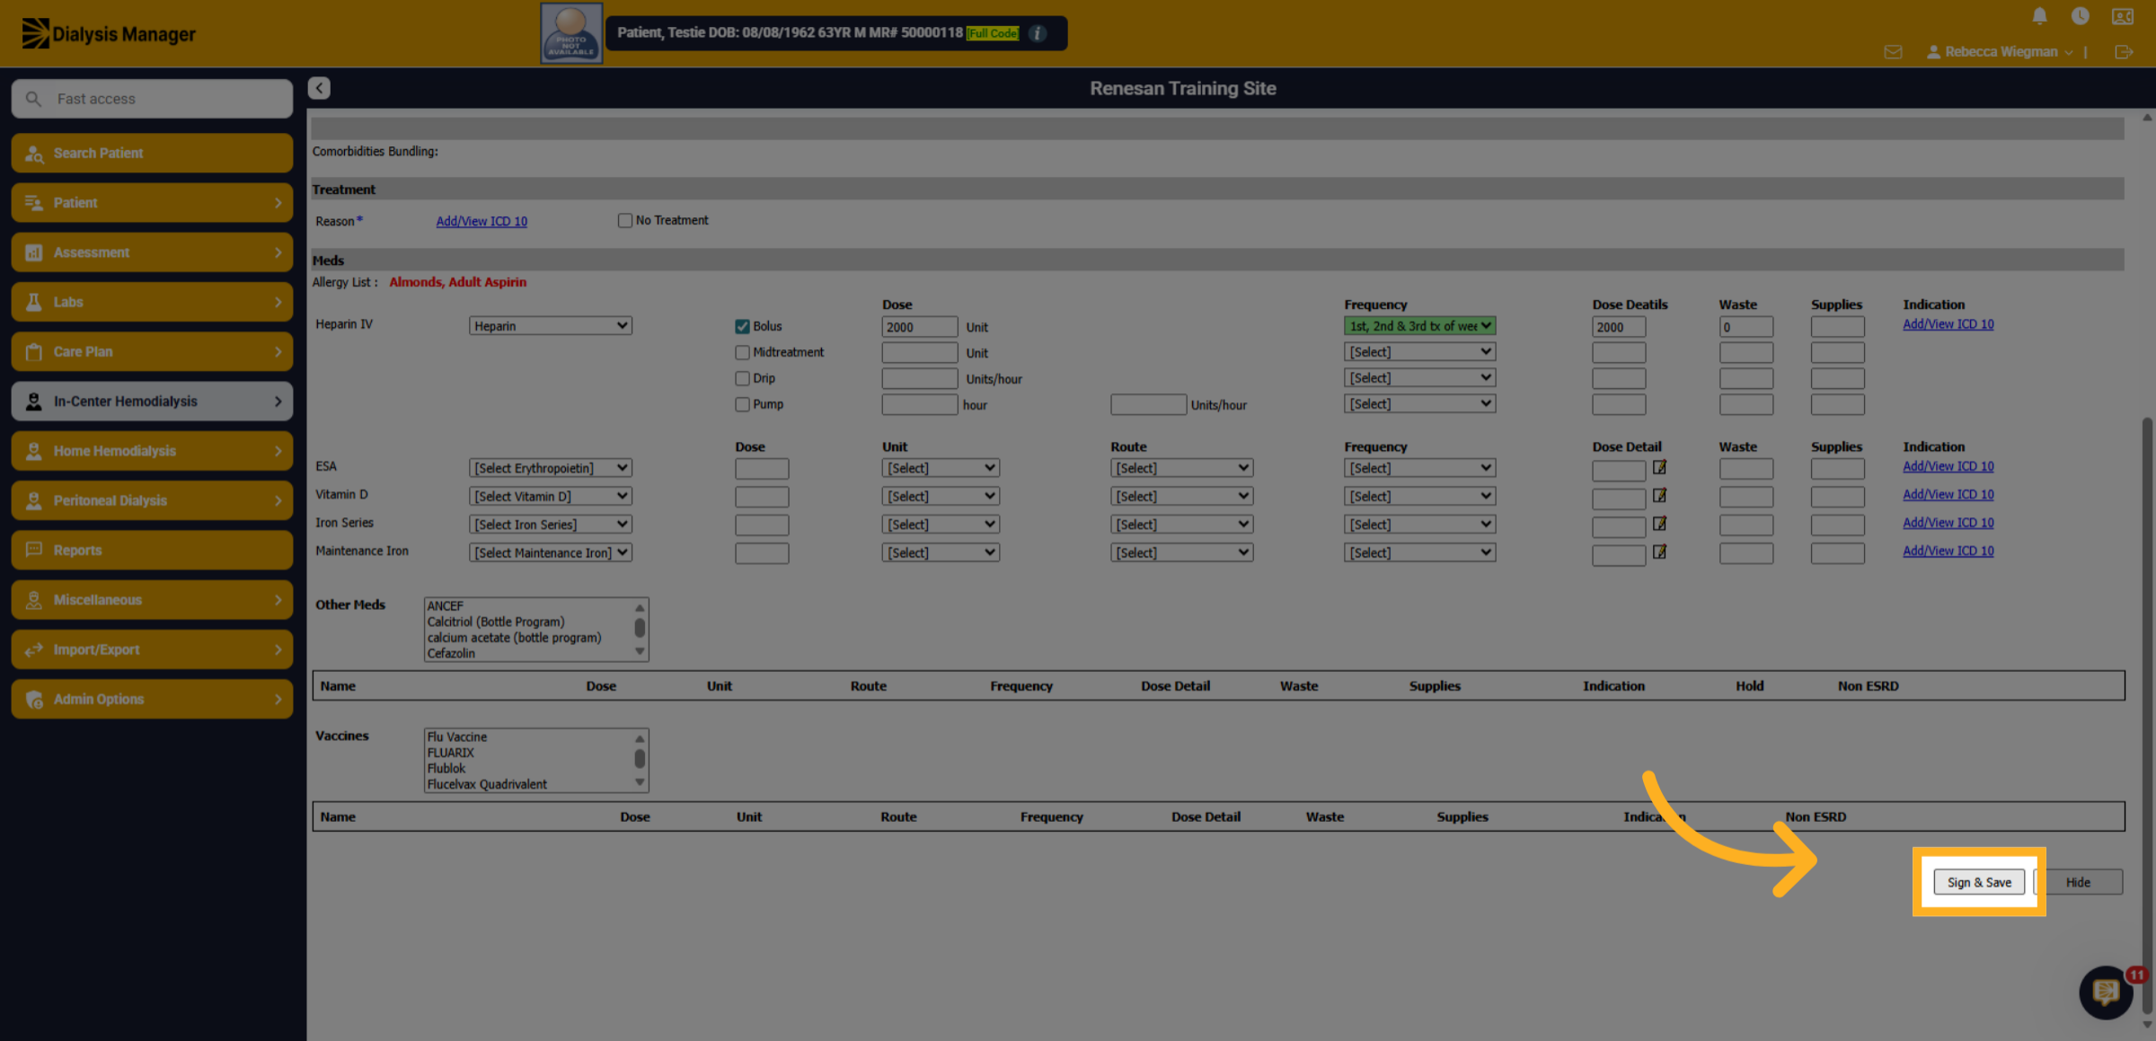The image size is (2156, 1041).
Task: Open Select Maintenance Iron dropdown
Action: click(x=550, y=552)
